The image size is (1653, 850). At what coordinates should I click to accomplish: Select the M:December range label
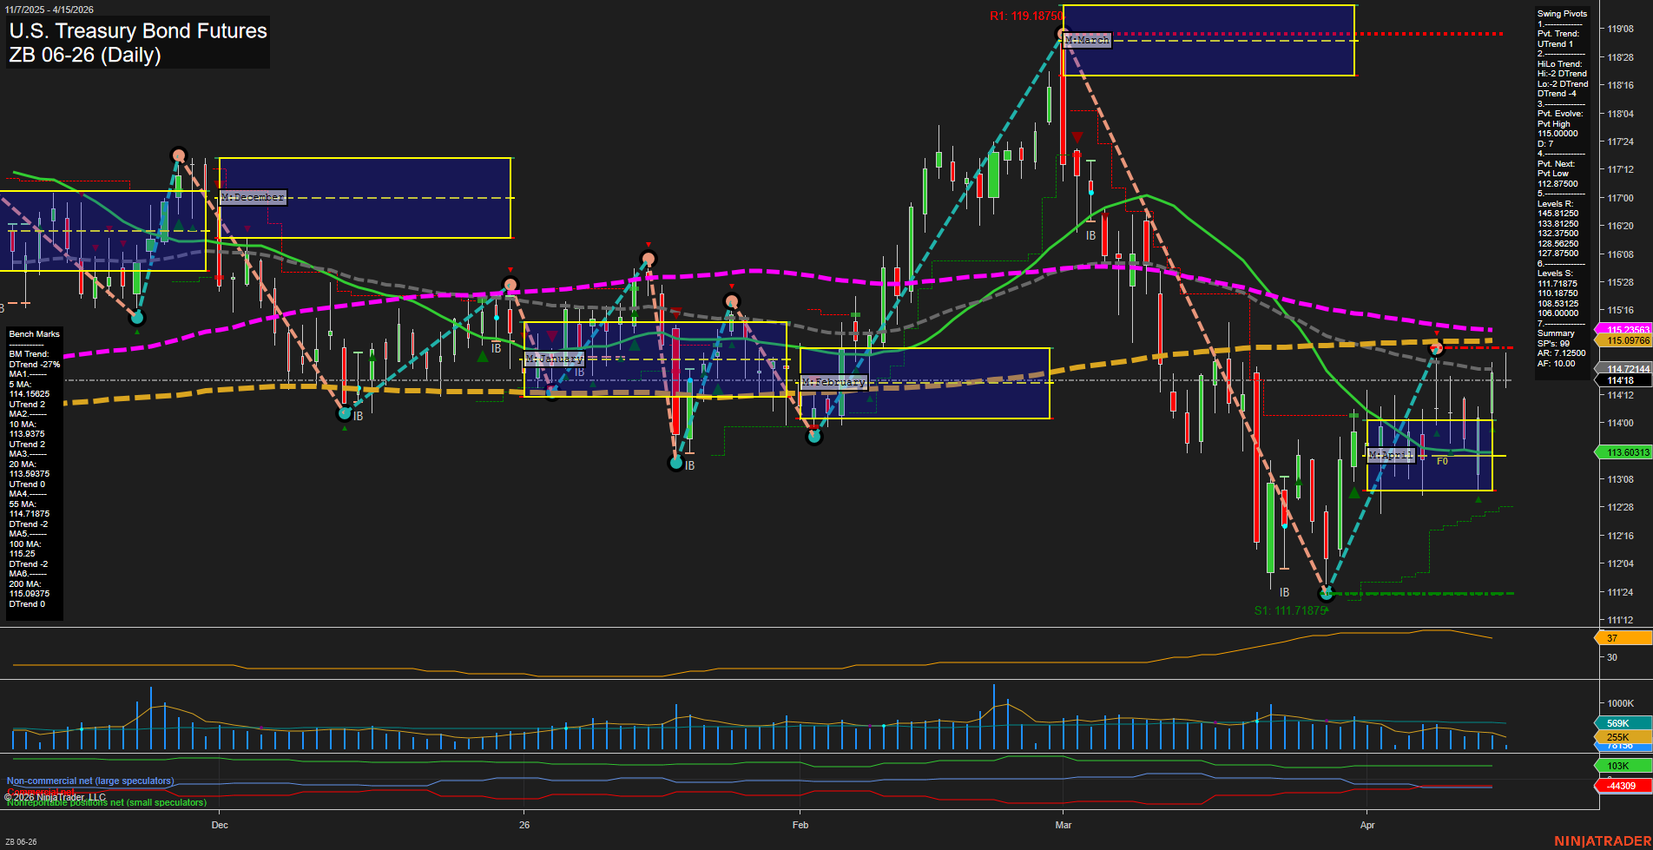tap(253, 198)
